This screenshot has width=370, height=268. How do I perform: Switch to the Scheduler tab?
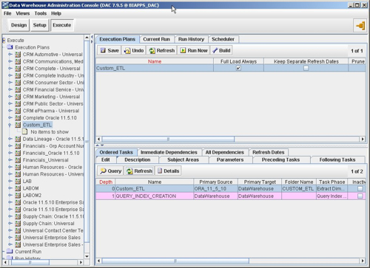(223, 39)
